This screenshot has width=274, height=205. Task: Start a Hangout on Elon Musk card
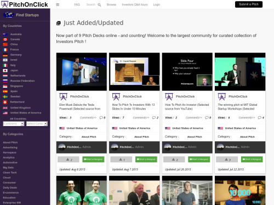93,160
